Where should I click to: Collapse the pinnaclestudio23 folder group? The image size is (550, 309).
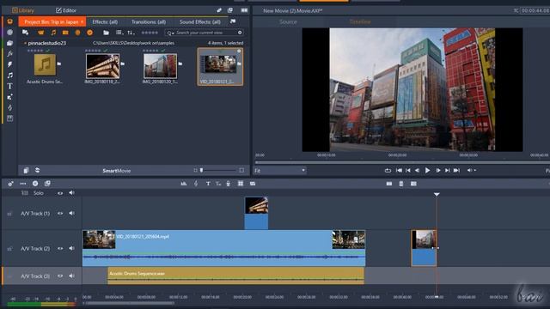[25, 43]
